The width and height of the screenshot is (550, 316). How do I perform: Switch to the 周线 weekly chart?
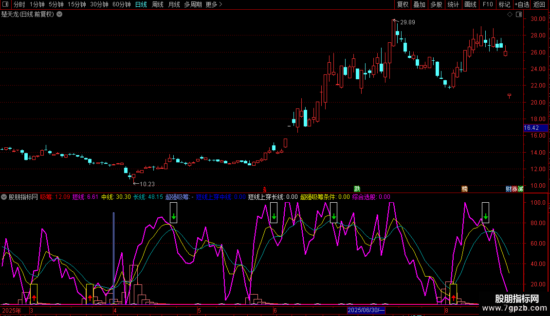(158, 4)
